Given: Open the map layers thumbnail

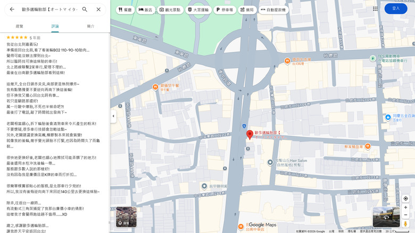Looking at the screenshot, I should coord(126,217).
